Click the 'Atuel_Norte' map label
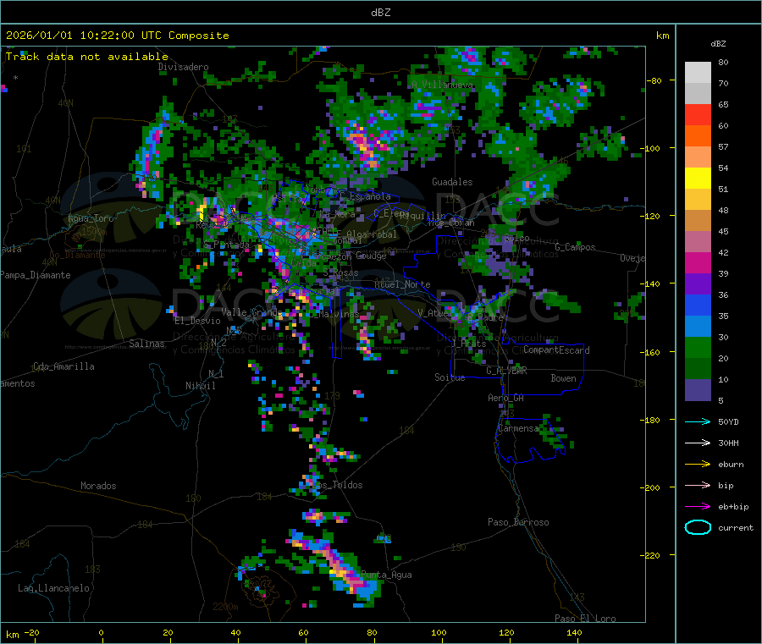The height and width of the screenshot is (644, 762). (402, 284)
